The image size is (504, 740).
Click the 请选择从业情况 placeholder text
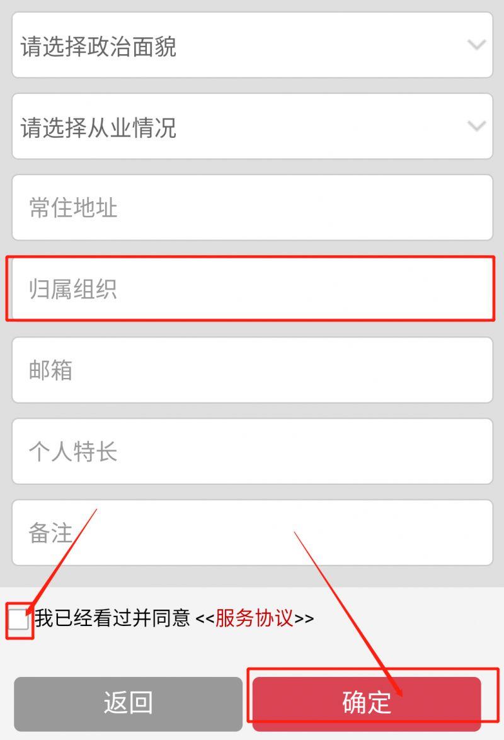(x=99, y=127)
